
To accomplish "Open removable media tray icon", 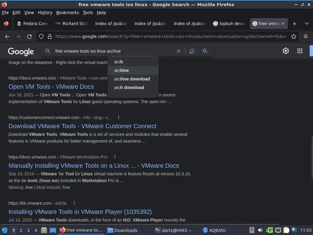I will [x=252, y=230].
